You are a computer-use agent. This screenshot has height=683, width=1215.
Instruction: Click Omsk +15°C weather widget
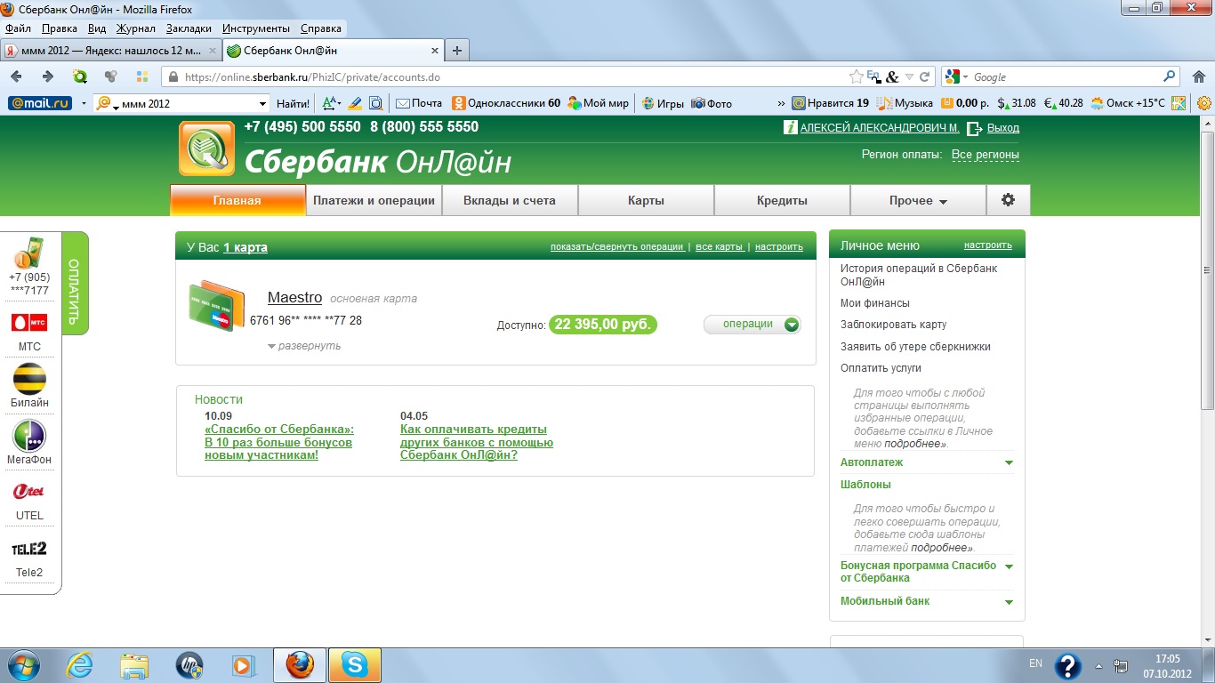click(1128, 103)
